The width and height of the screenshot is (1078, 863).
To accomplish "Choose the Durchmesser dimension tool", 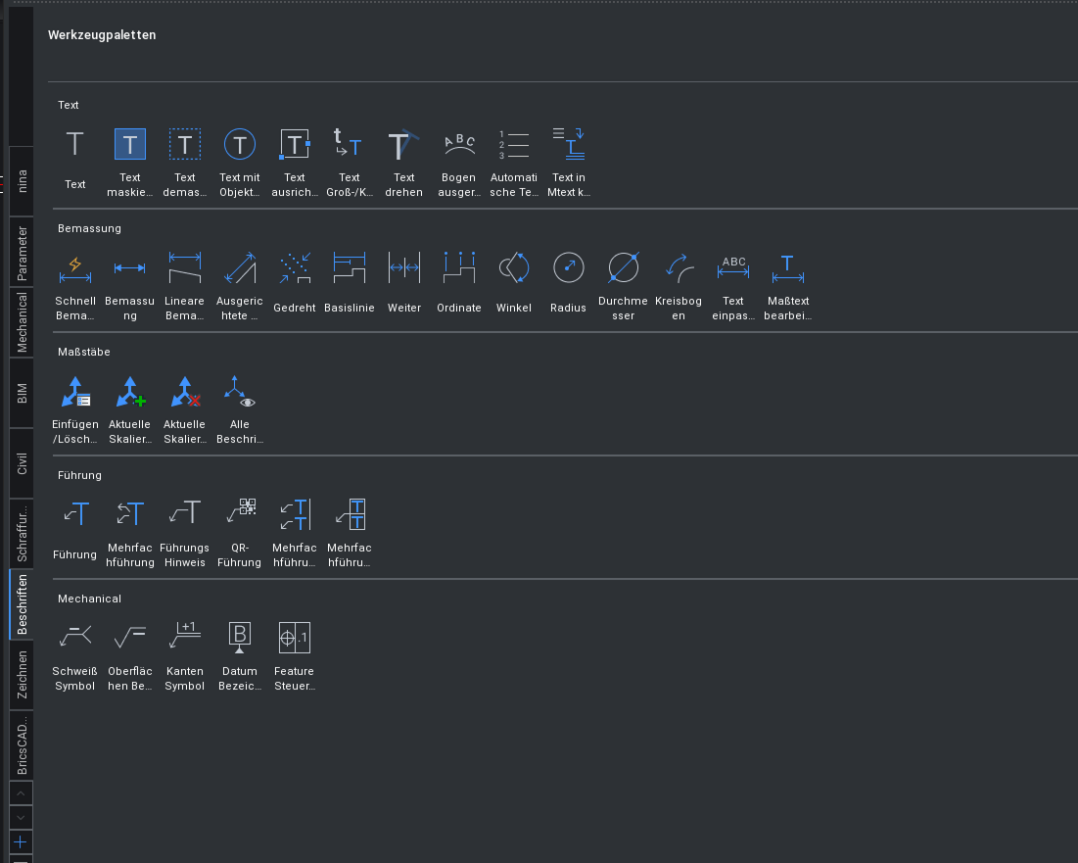I will tap(623, 285).
